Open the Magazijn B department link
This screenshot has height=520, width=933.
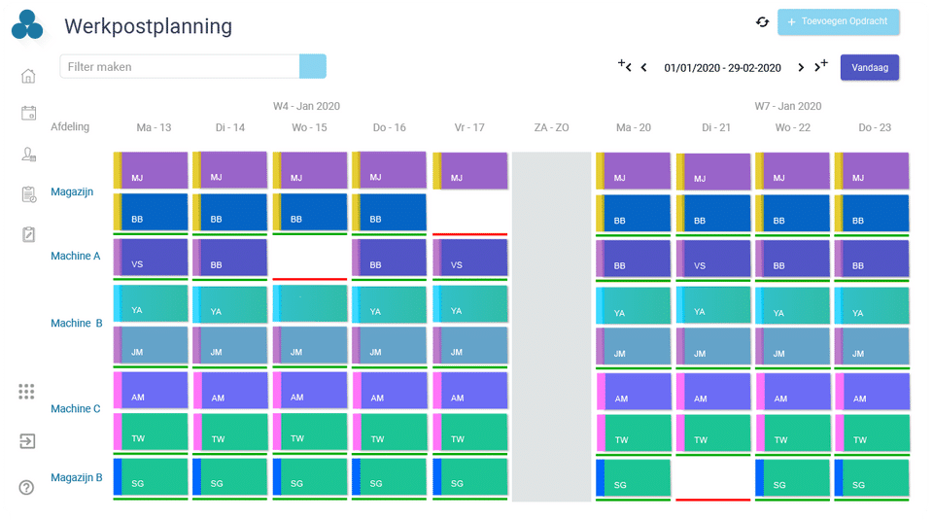click(77, 477)
